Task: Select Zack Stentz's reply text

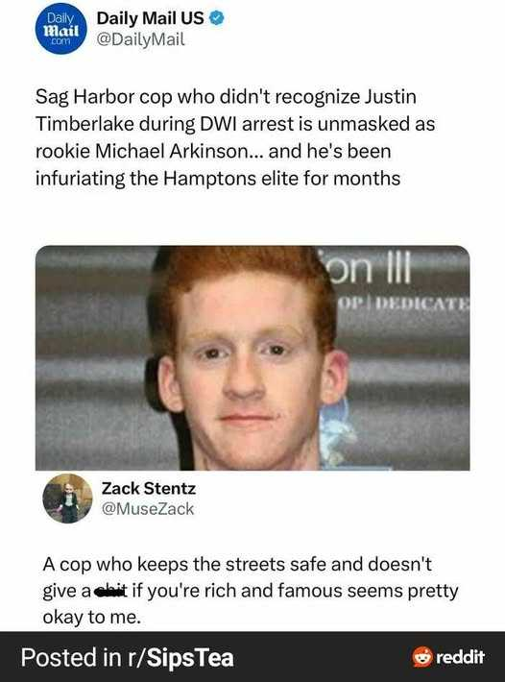Action: [251, 591]
